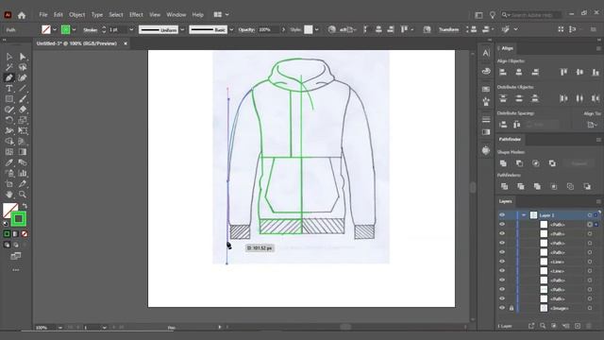
Task: Open the stroke color dropdown in control bar
Action: 74,29
